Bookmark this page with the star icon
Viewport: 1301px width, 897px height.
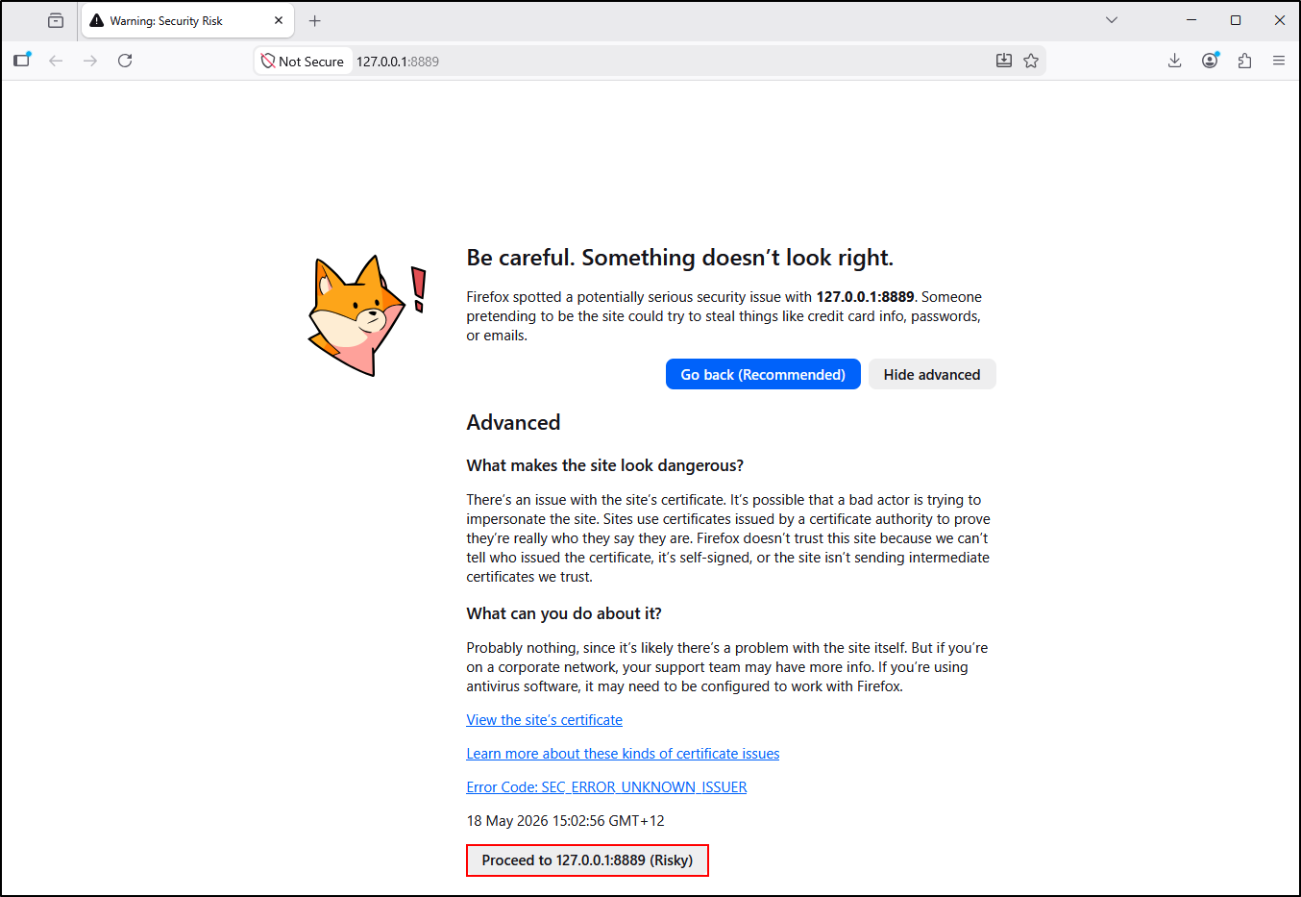[1031, 61]
